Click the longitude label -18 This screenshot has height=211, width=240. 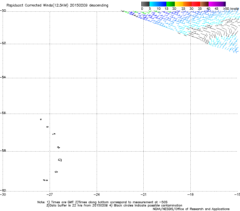pos(190,194)
